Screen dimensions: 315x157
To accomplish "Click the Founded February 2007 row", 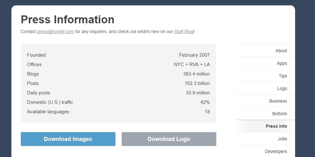I will [x=118, y=55].
